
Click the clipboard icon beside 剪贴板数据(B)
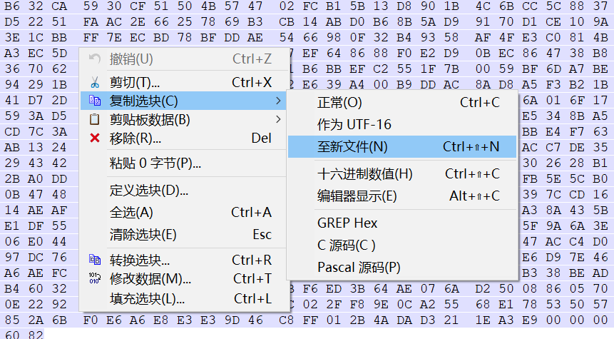click(x=94, y=119)
